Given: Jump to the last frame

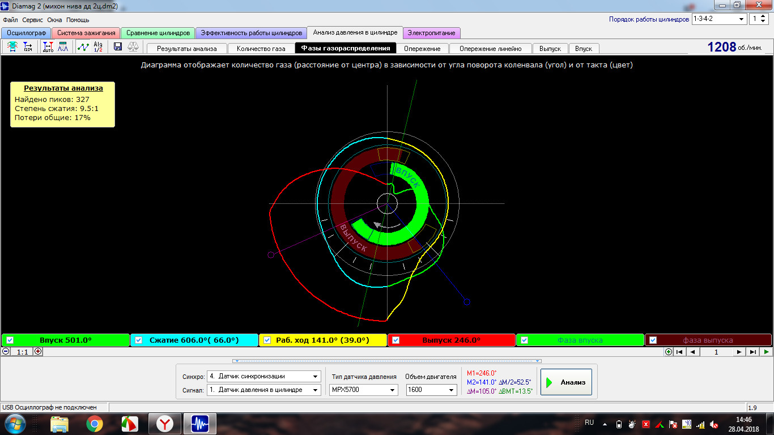Looking at the screenshot, I should click(752, 352).
